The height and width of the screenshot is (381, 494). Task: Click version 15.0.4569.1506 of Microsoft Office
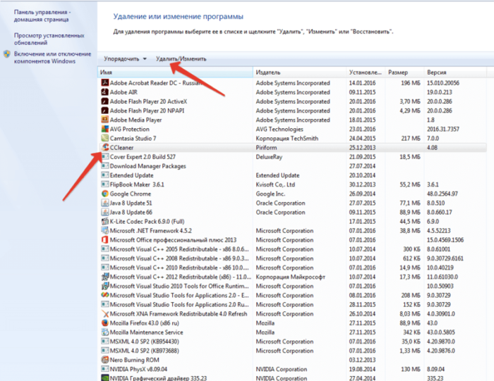(445, 240)
